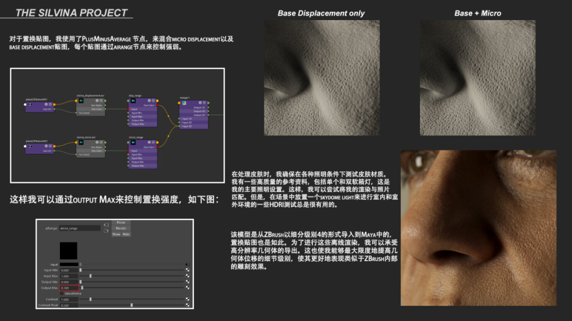The width and height of the screenshot is (572, 321).
Task: Click the map button for Output Min
Action: click(x=187, y=282)
